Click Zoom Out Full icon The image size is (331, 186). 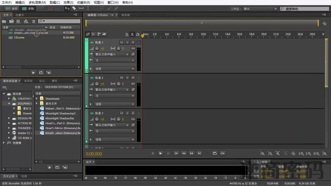(x=293, y=153)
